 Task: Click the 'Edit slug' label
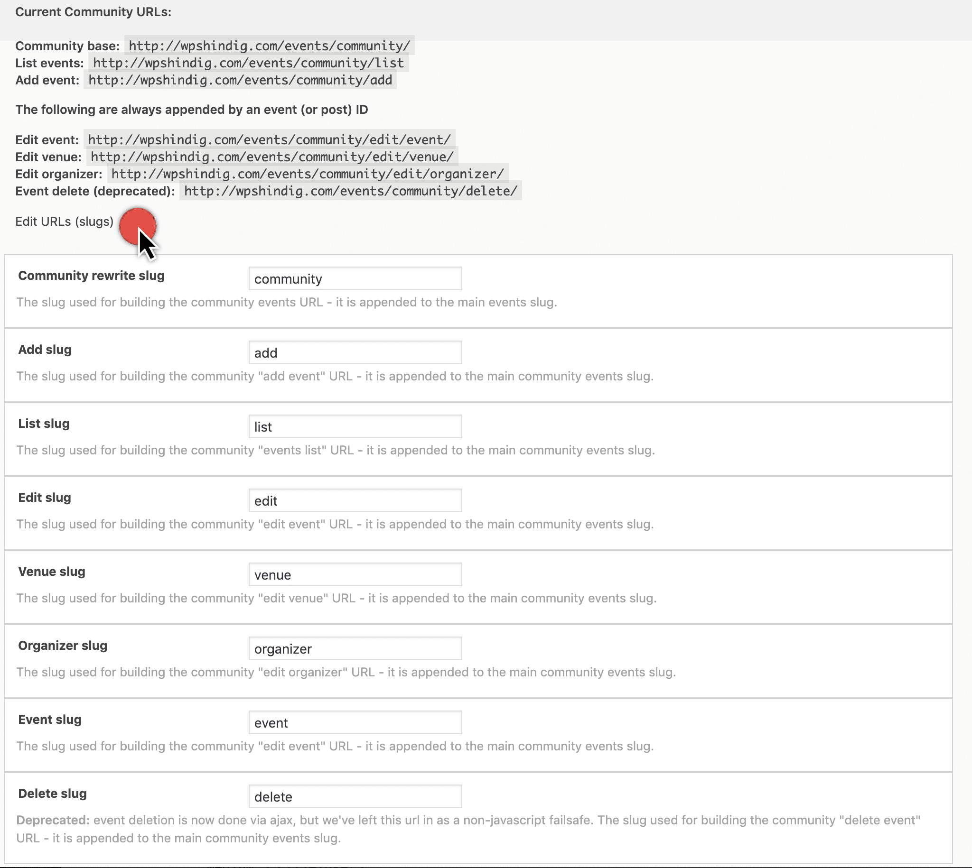click(45, 498)
